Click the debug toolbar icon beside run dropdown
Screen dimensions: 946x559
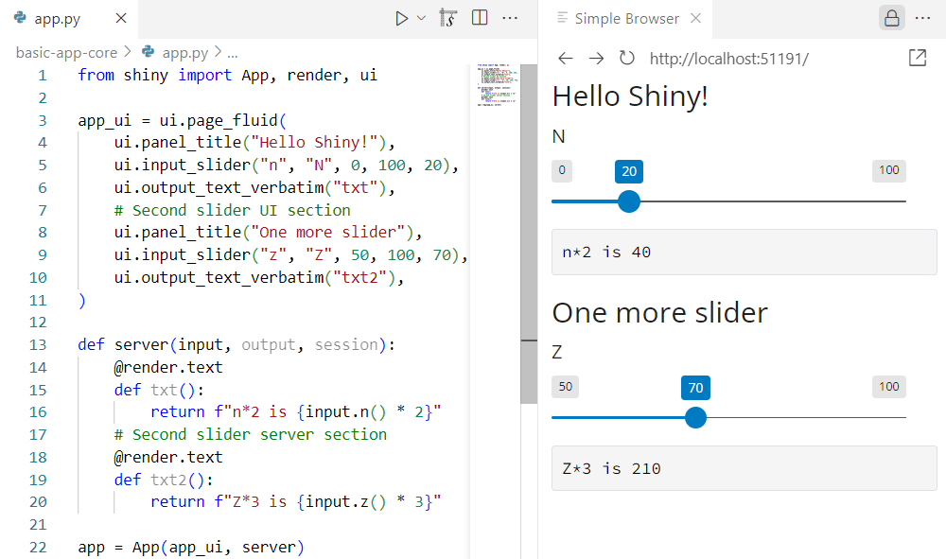point(448,18)
